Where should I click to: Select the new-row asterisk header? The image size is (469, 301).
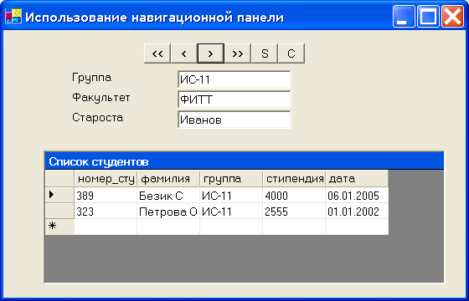click(59, 227)
